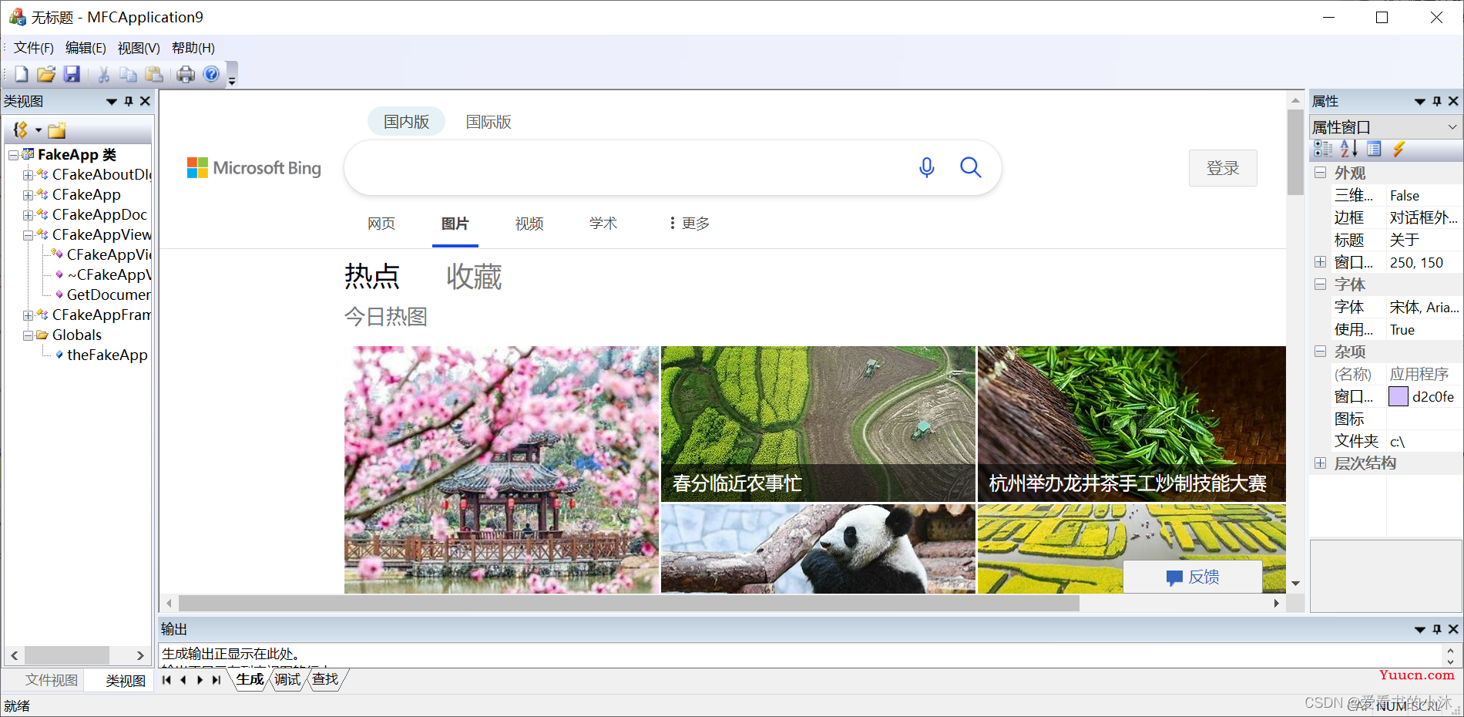Screen dimensions: 1464x717
Task: Select the 国际版 toggle
Action: point(489,122)
